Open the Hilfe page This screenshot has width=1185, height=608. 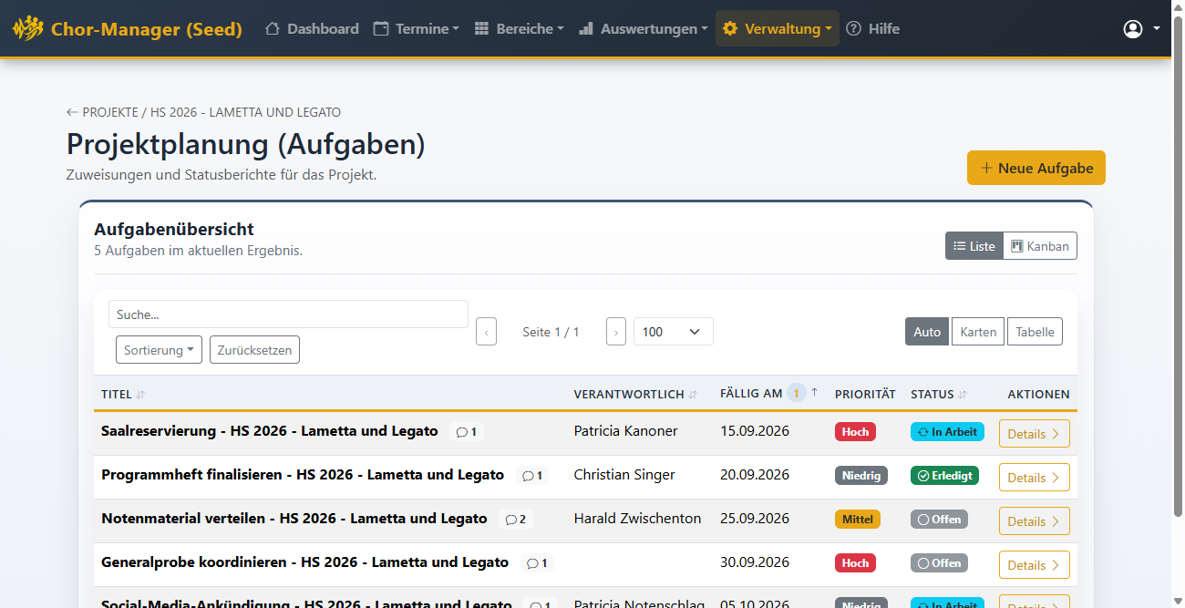[873, 29]
